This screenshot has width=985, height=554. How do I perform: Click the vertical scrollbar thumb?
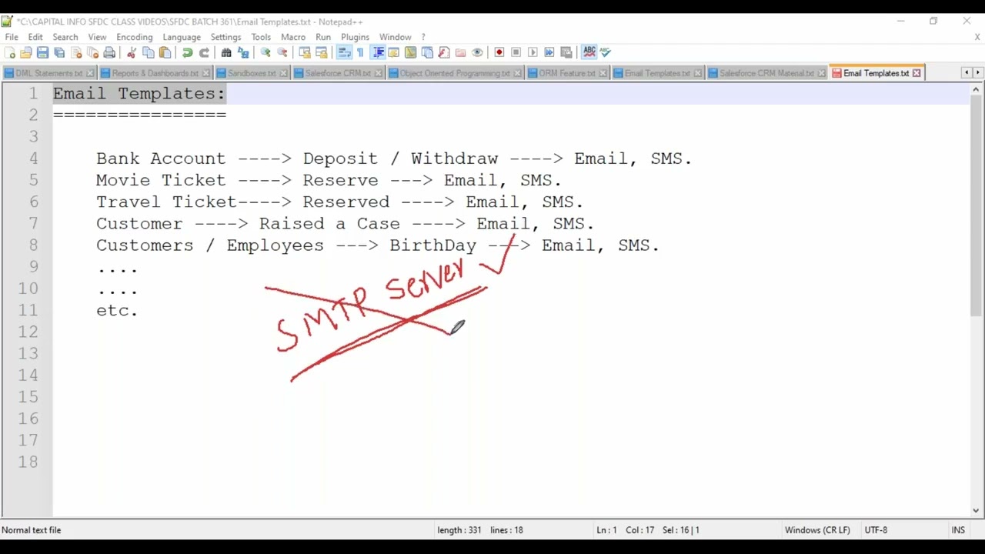(x=976, y=205)
